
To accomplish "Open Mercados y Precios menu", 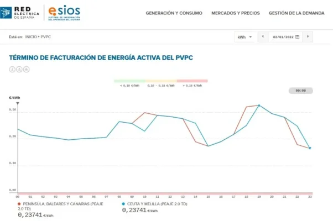I will pyautogui.click(x=236, y=13).
